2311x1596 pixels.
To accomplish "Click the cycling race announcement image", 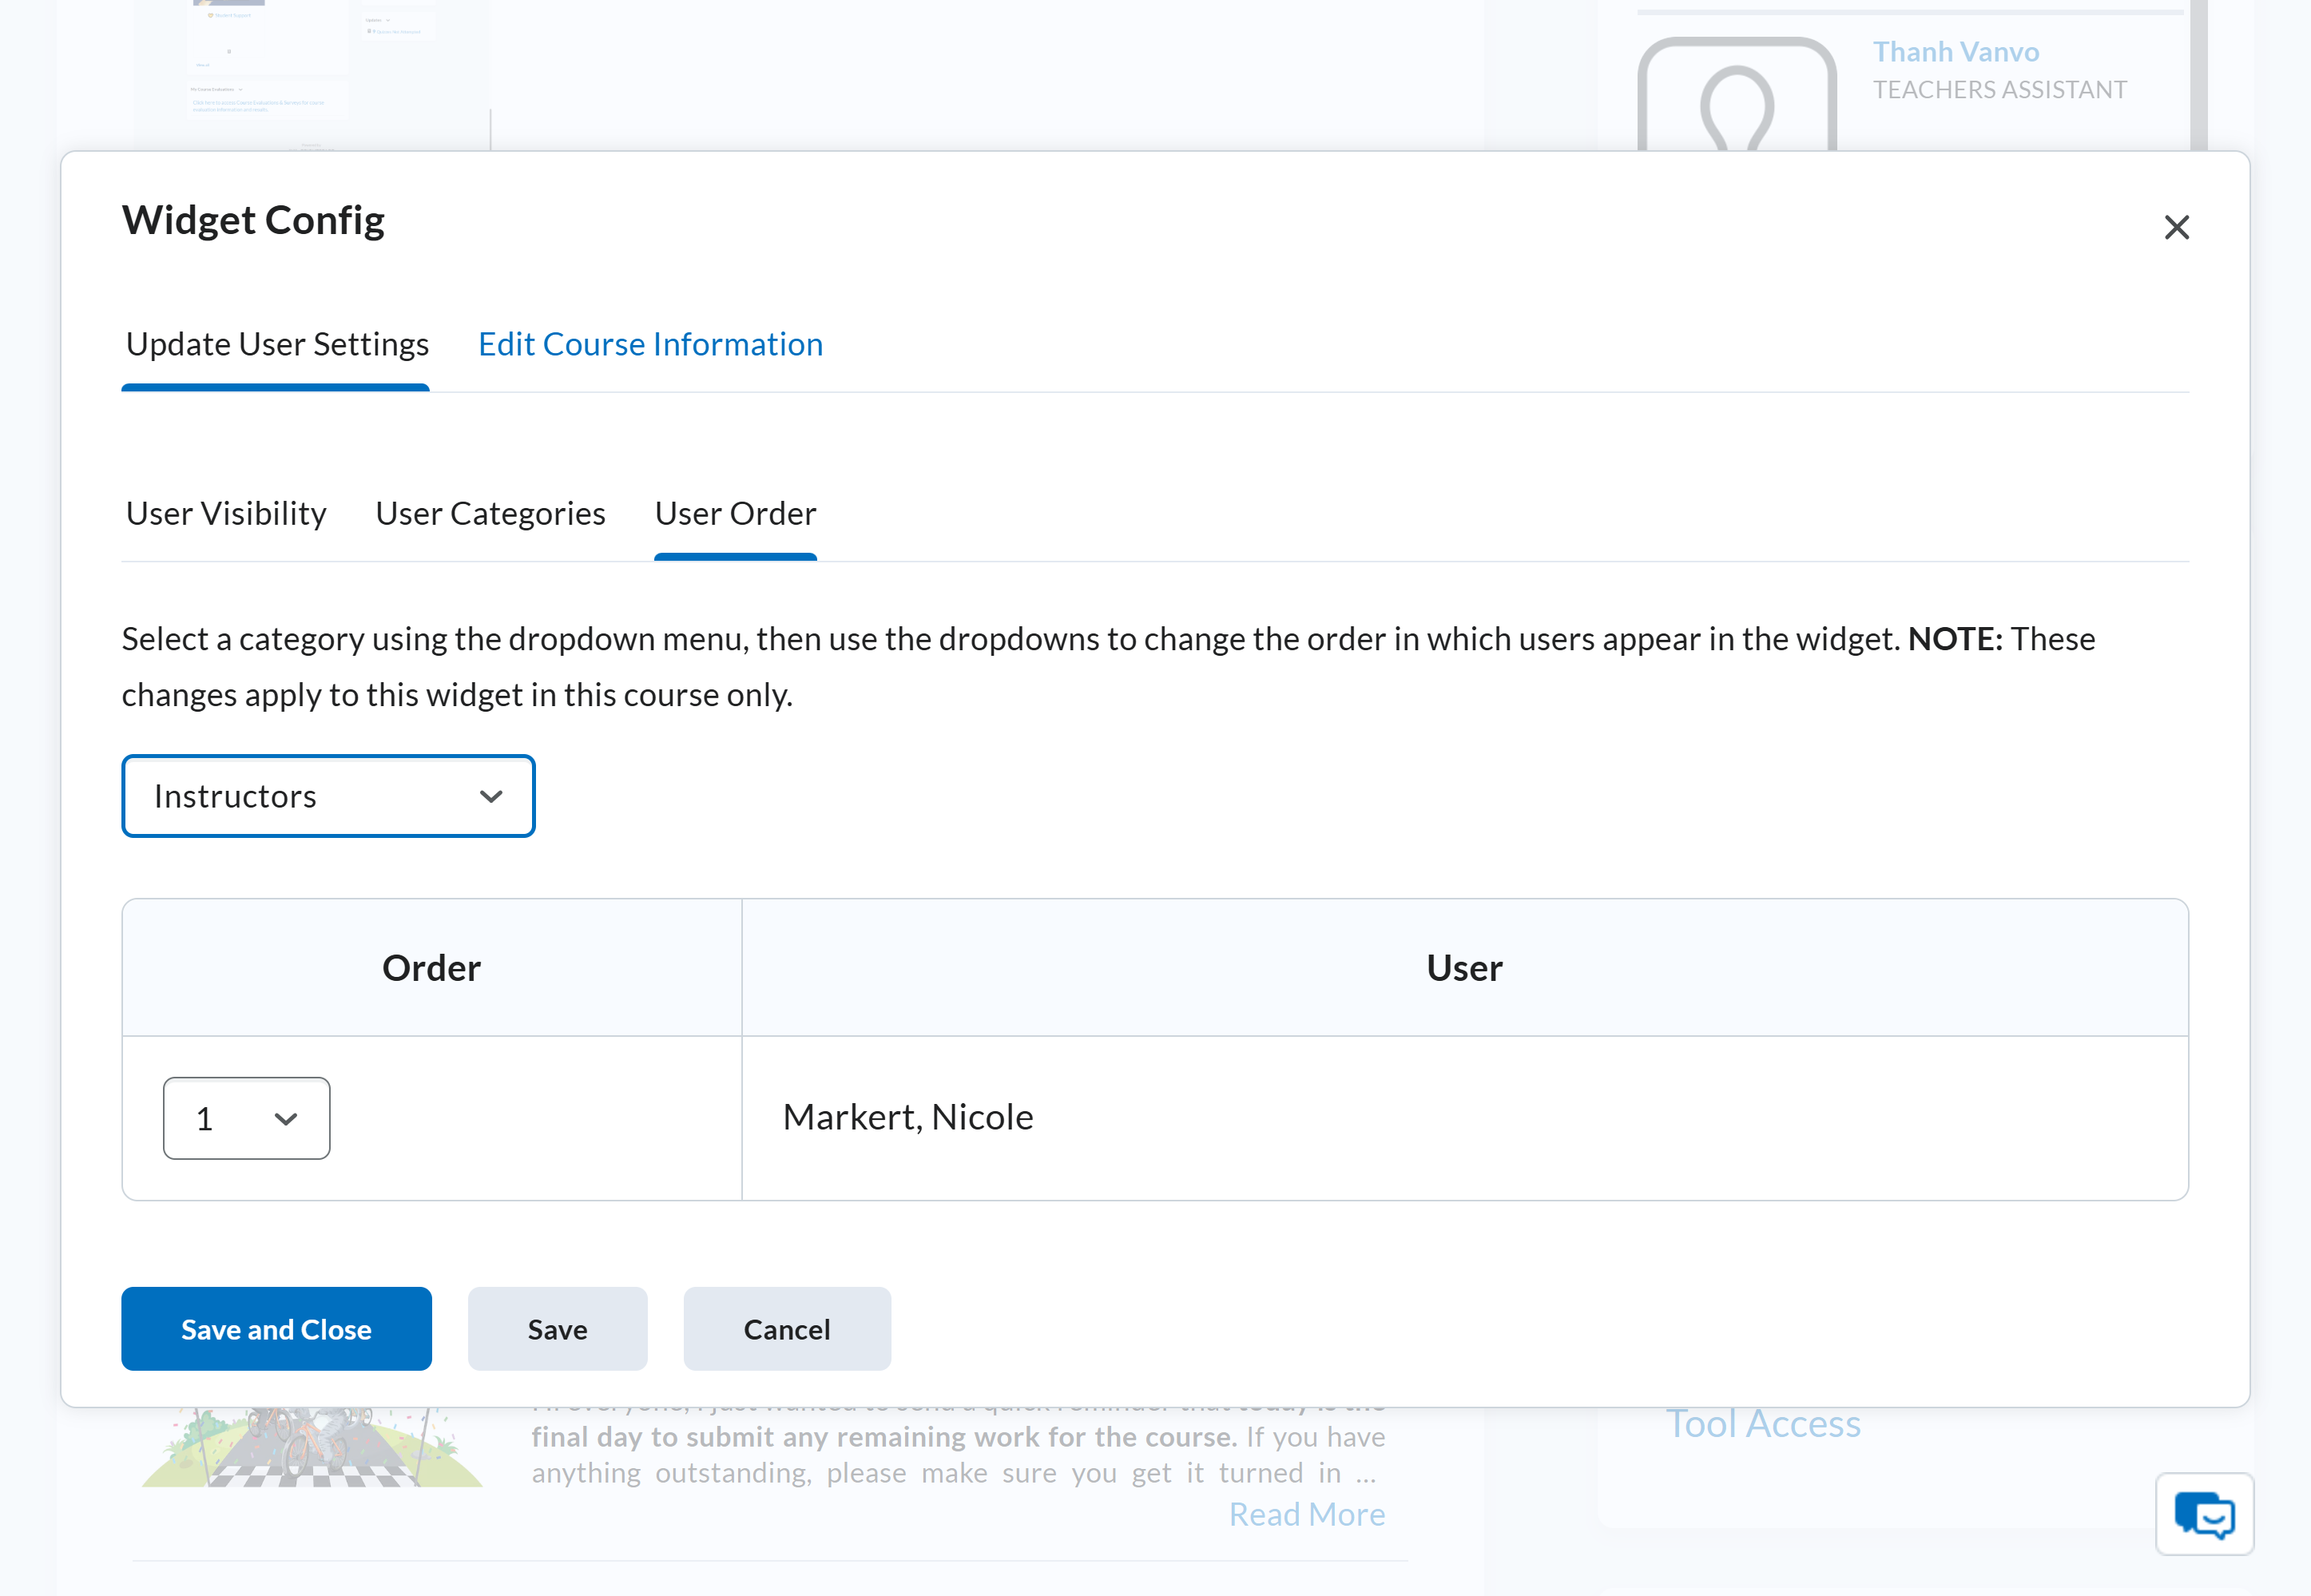I will (x=312, y=1447).
